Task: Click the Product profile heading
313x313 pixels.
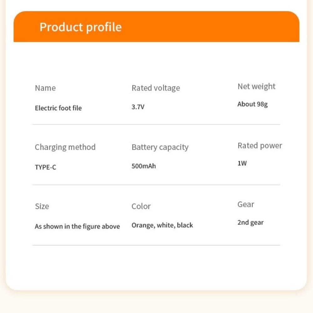Action: [80, 27]
